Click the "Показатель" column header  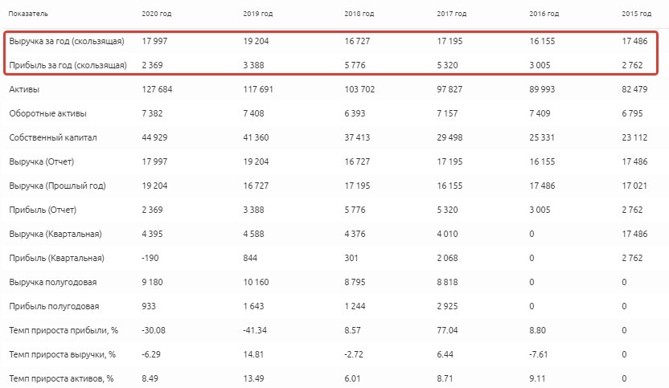(x=27, y=14)
